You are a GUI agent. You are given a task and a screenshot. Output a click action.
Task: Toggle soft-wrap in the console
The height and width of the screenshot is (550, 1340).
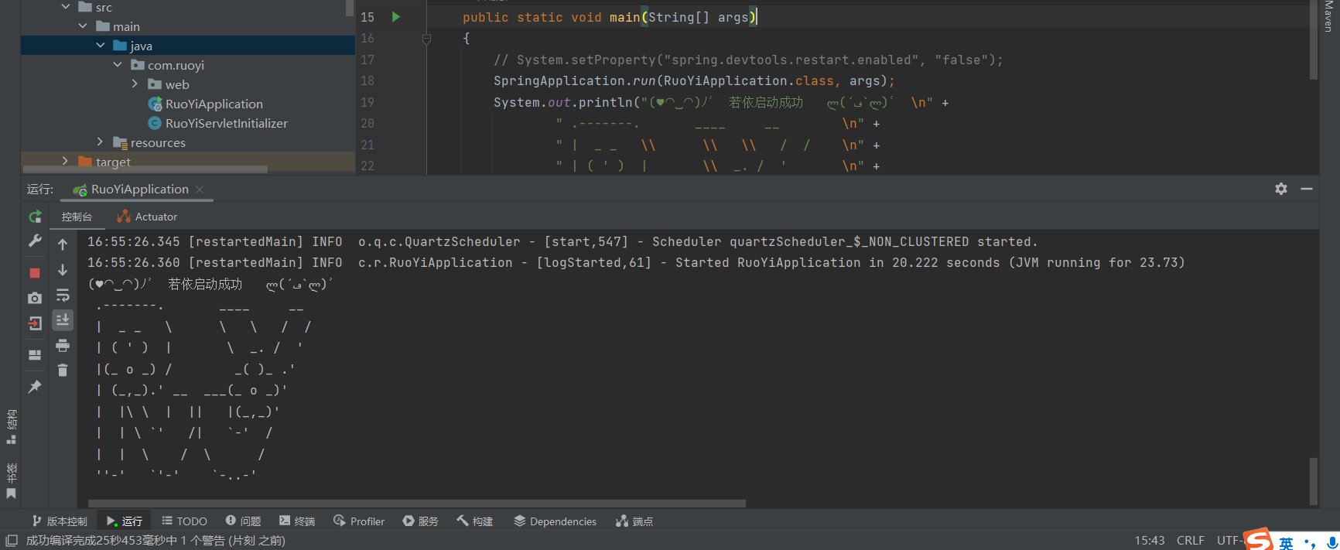(63, 295)
